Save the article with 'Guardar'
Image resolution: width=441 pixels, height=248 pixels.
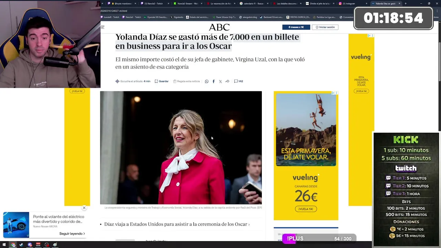coord(162,81)
